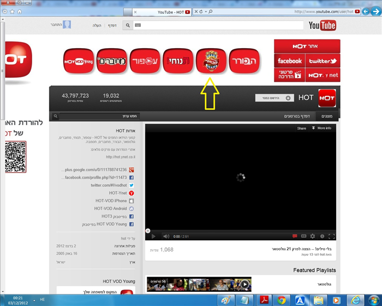Mute the video with the speaker icon

(166, 236)
